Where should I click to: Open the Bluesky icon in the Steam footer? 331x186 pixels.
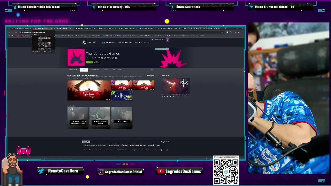coord(167,150)
